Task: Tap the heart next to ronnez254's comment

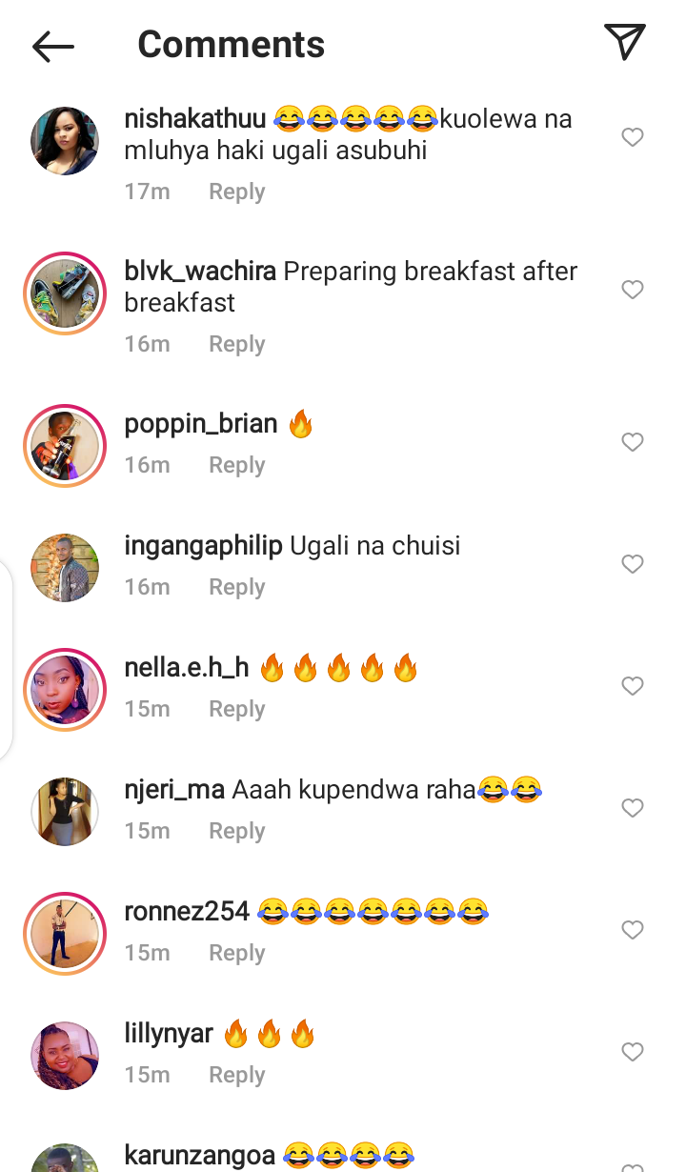Action: click(633, 930)
